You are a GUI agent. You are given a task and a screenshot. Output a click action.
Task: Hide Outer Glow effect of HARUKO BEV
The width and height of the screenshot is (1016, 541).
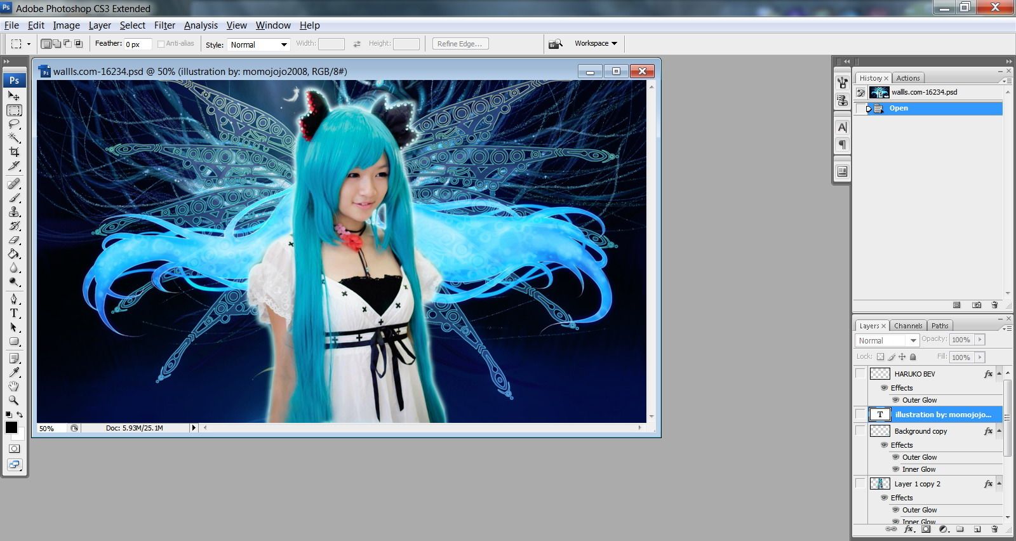[896, 400]
